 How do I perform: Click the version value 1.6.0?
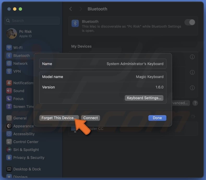160,87
